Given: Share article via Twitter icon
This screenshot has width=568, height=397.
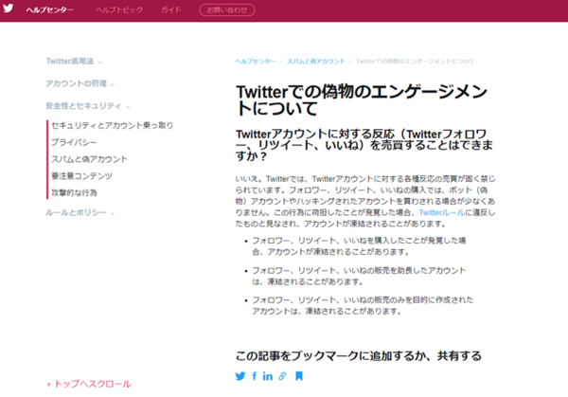Looking at the screenshot, I should [240, 376].
